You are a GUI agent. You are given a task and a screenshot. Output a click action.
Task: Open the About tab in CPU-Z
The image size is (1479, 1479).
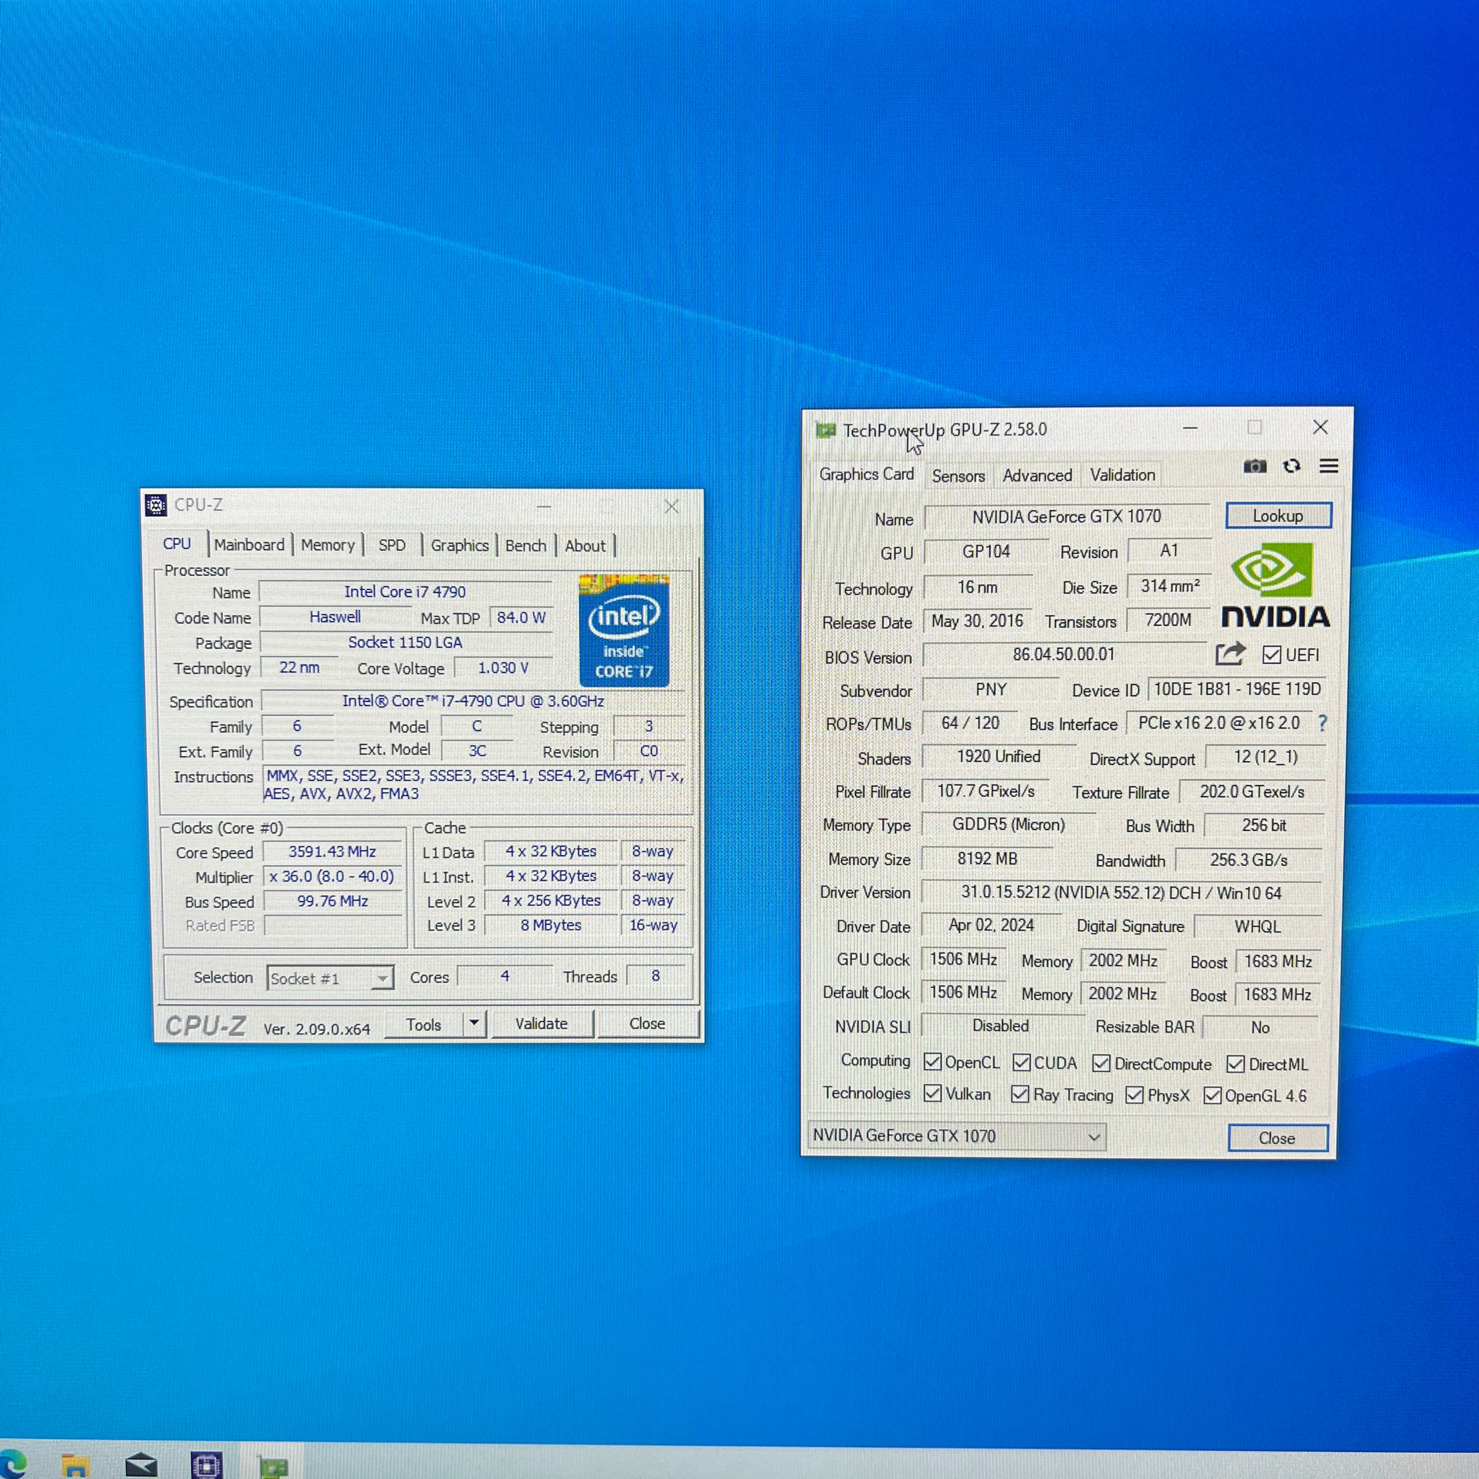(585, 546)
